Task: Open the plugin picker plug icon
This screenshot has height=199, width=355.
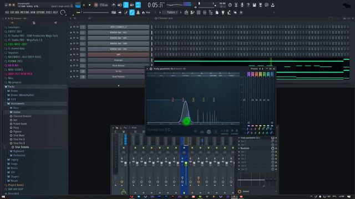Action: (223, 12)
